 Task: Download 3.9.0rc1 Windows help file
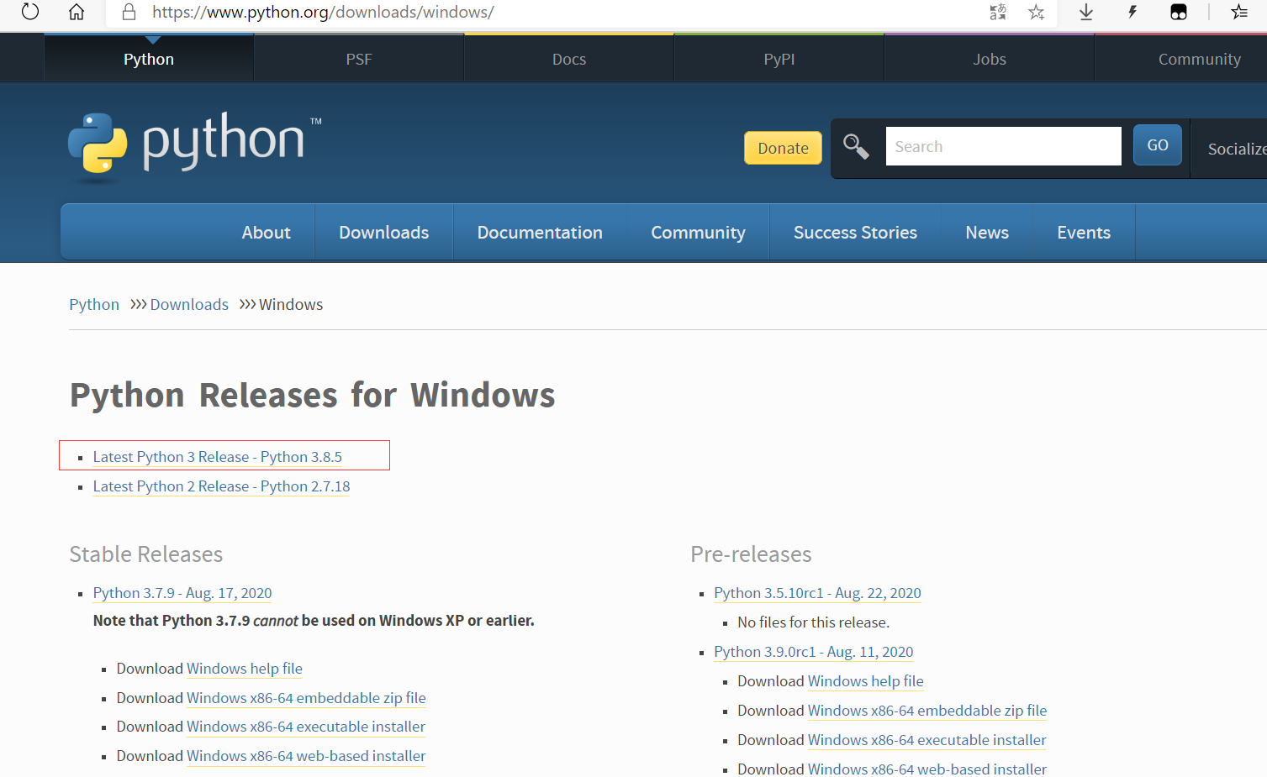tap(865, 681)
